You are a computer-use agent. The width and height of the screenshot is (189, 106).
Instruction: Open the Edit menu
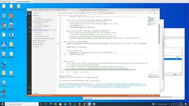[x=35, y=10]
